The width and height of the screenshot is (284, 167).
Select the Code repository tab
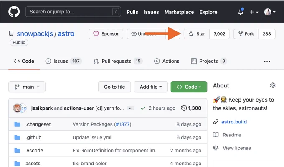[x=24, y=61]
